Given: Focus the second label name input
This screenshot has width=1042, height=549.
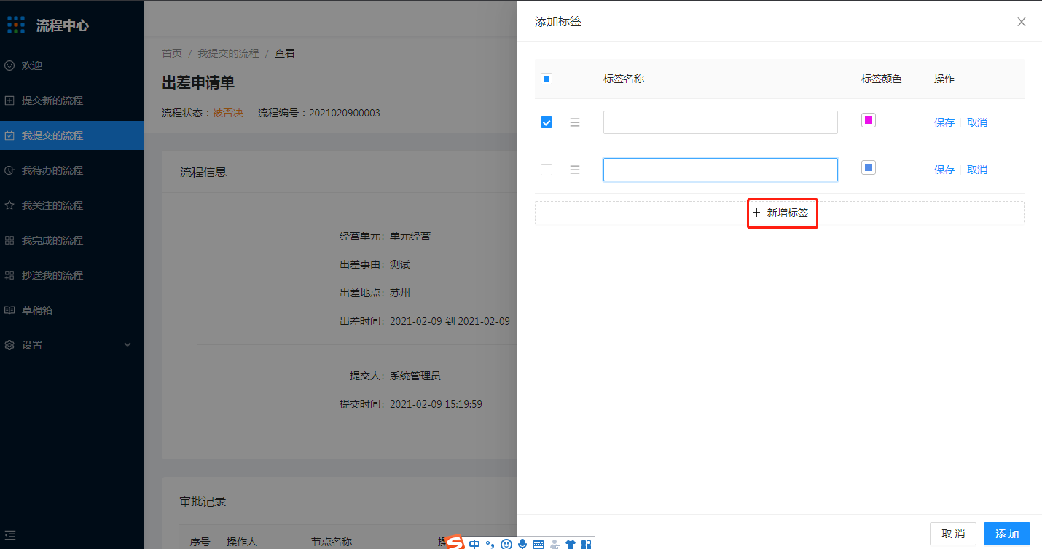Looking at the screenshot, I should [721, 170].
